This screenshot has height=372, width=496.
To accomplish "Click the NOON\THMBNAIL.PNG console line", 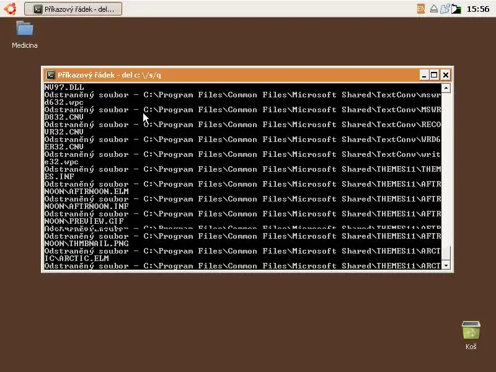I will point(86,244).
